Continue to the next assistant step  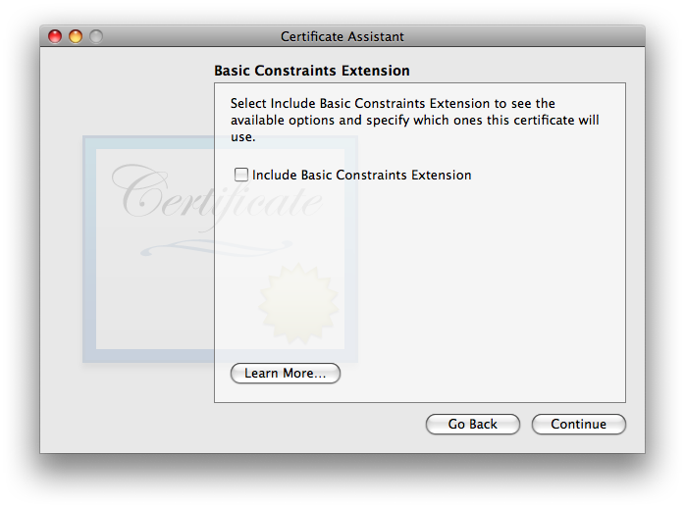[578, 424]
